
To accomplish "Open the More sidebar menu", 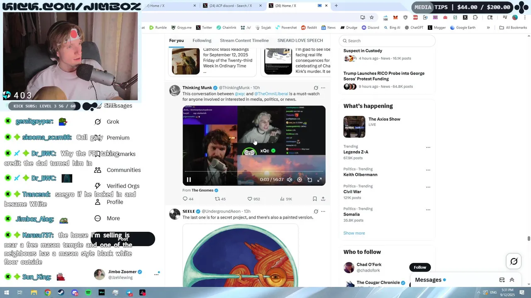I will click(x=107, y=218).
